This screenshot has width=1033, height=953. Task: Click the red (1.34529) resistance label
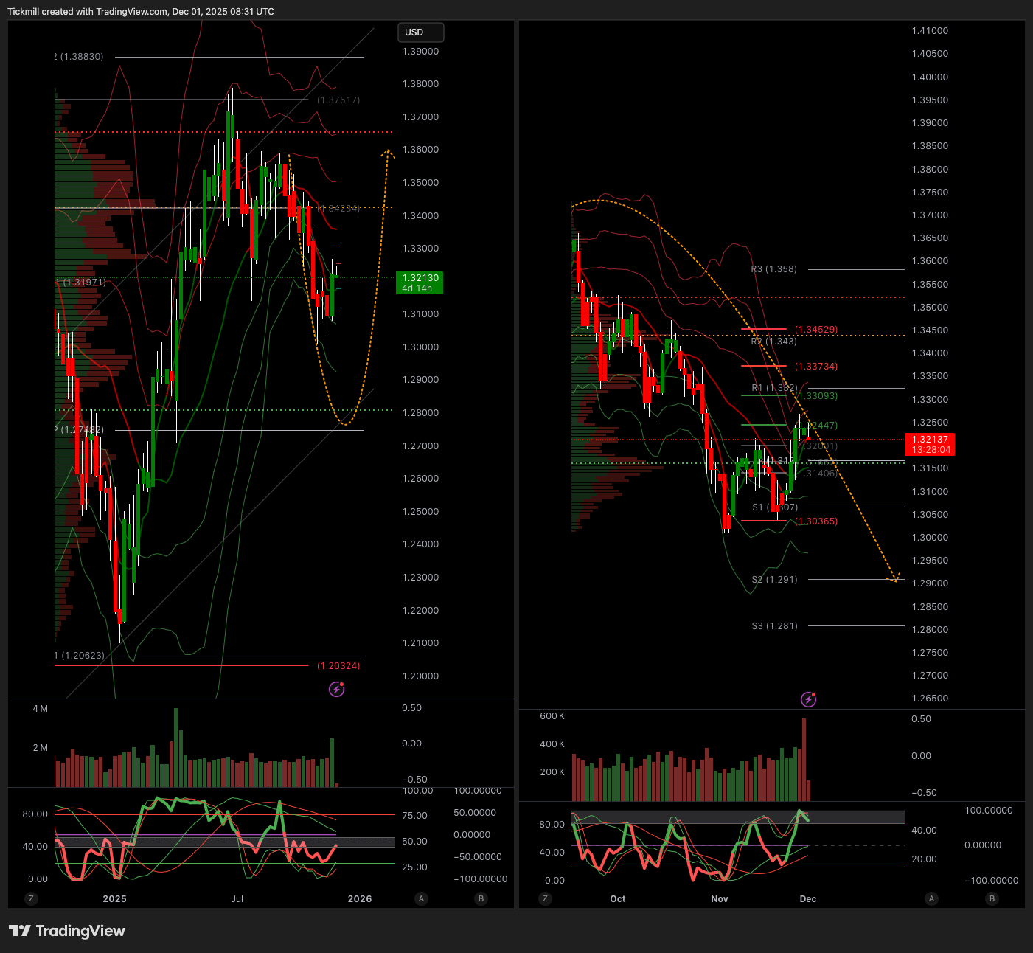(816, 330)
